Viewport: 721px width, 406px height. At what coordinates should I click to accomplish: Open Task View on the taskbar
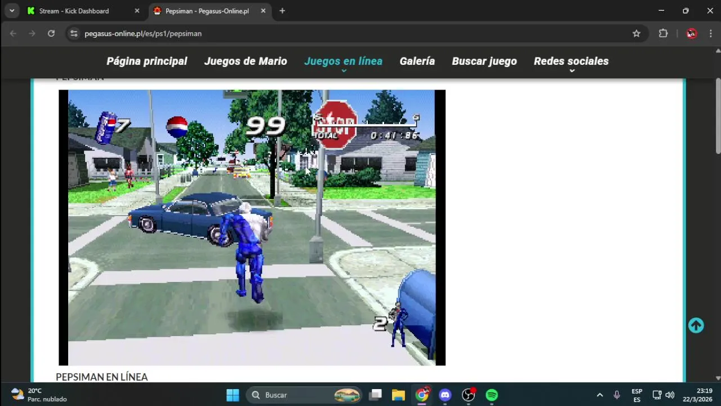(x=376, y=395)
